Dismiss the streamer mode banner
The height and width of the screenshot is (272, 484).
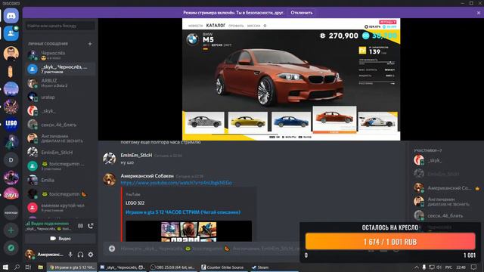(x=479, y=13)
